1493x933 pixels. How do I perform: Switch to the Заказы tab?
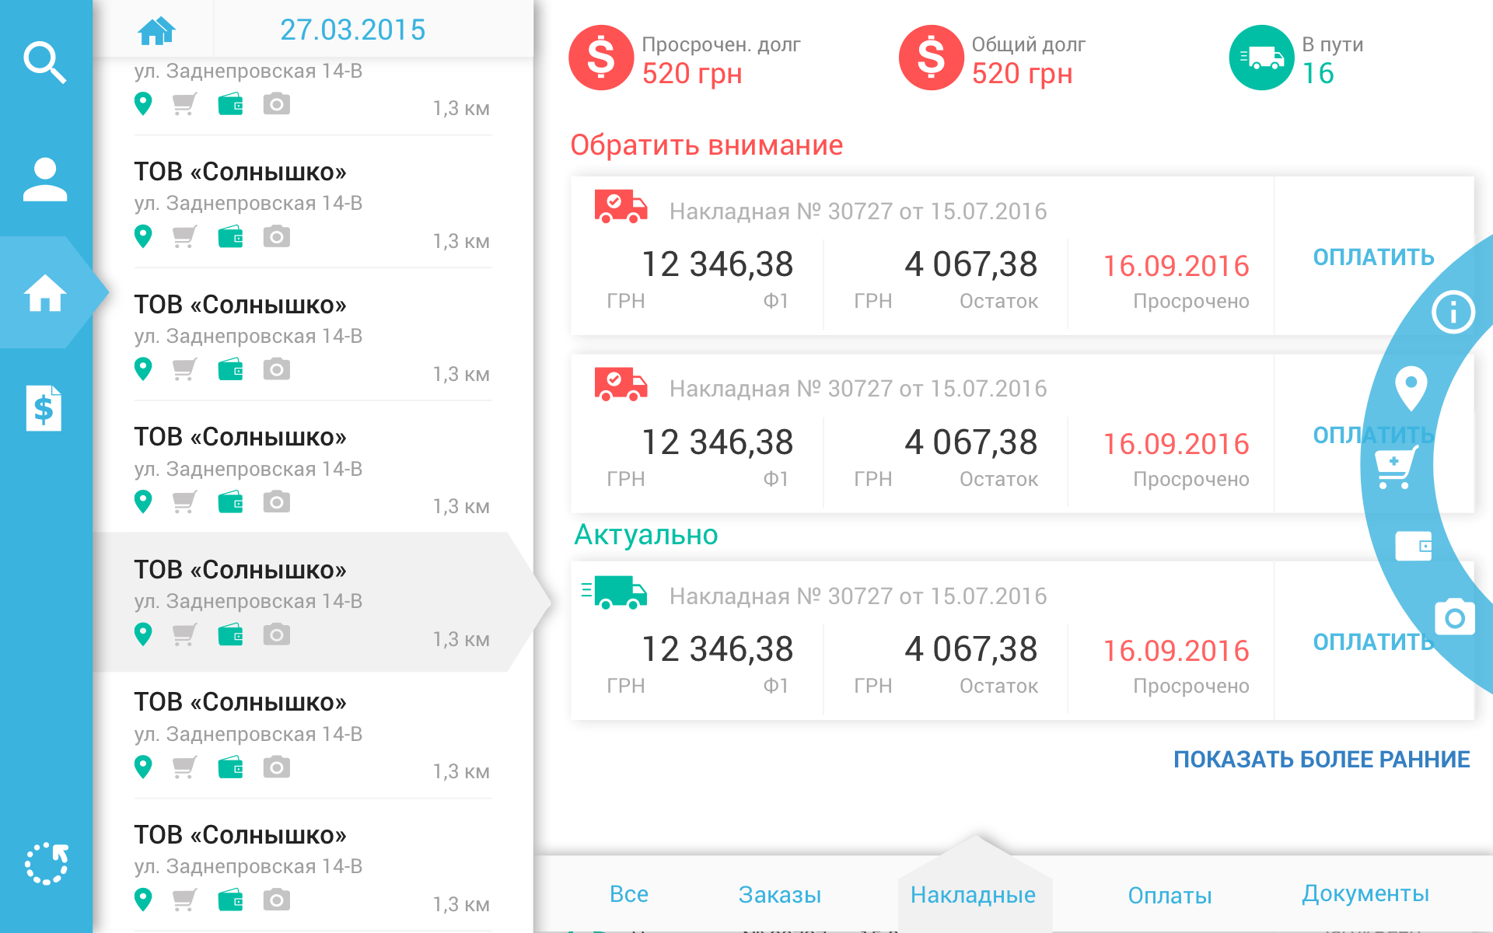click(780, 895)
